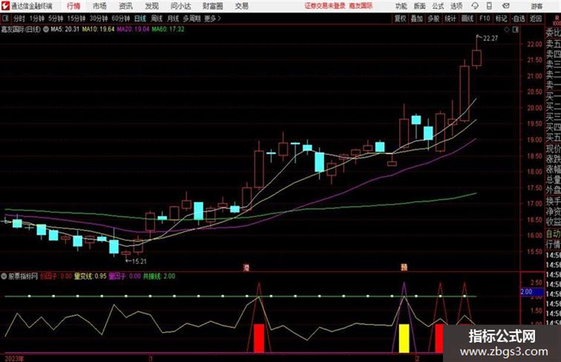Click the 标记 button
Viewport: 561px width, 362px height.
(501, 18)
